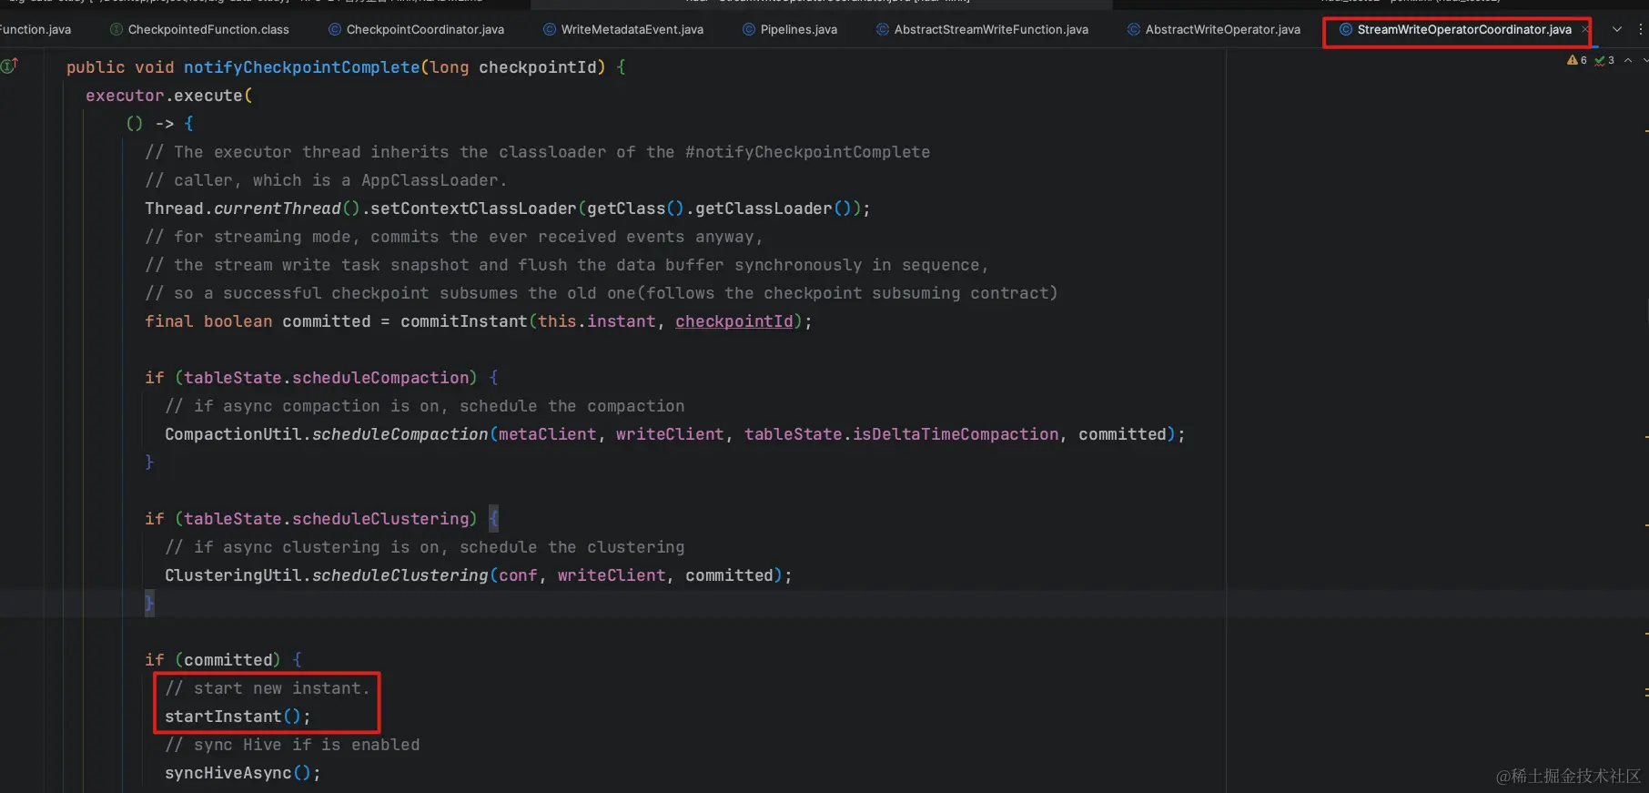Screen dimensions: 1649x793
Task: Click the startInstant() call
Action: click(x=238, y=717)
